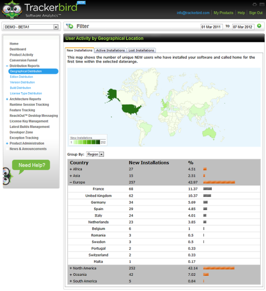Click the Europe orange percentage bar
266x291 pixels.
219,182
